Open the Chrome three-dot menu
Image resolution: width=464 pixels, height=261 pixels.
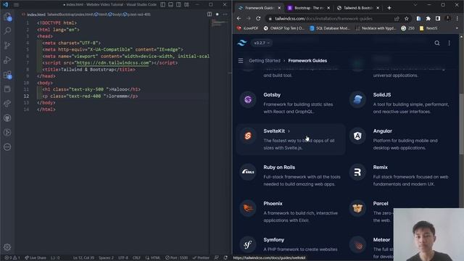click(457, 19)
